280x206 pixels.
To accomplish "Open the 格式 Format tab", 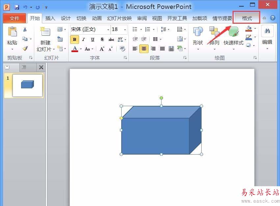I will pyautogui.click(x=247, y=18).
